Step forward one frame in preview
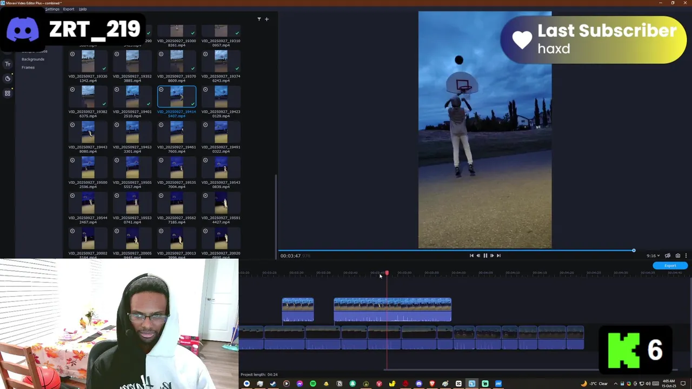 (491, 256)
